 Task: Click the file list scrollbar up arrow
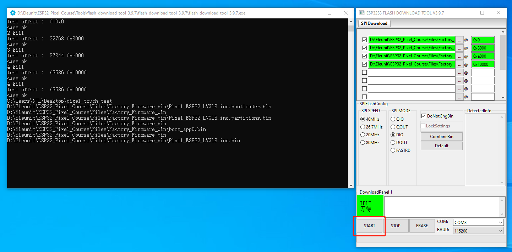[503, 32]
